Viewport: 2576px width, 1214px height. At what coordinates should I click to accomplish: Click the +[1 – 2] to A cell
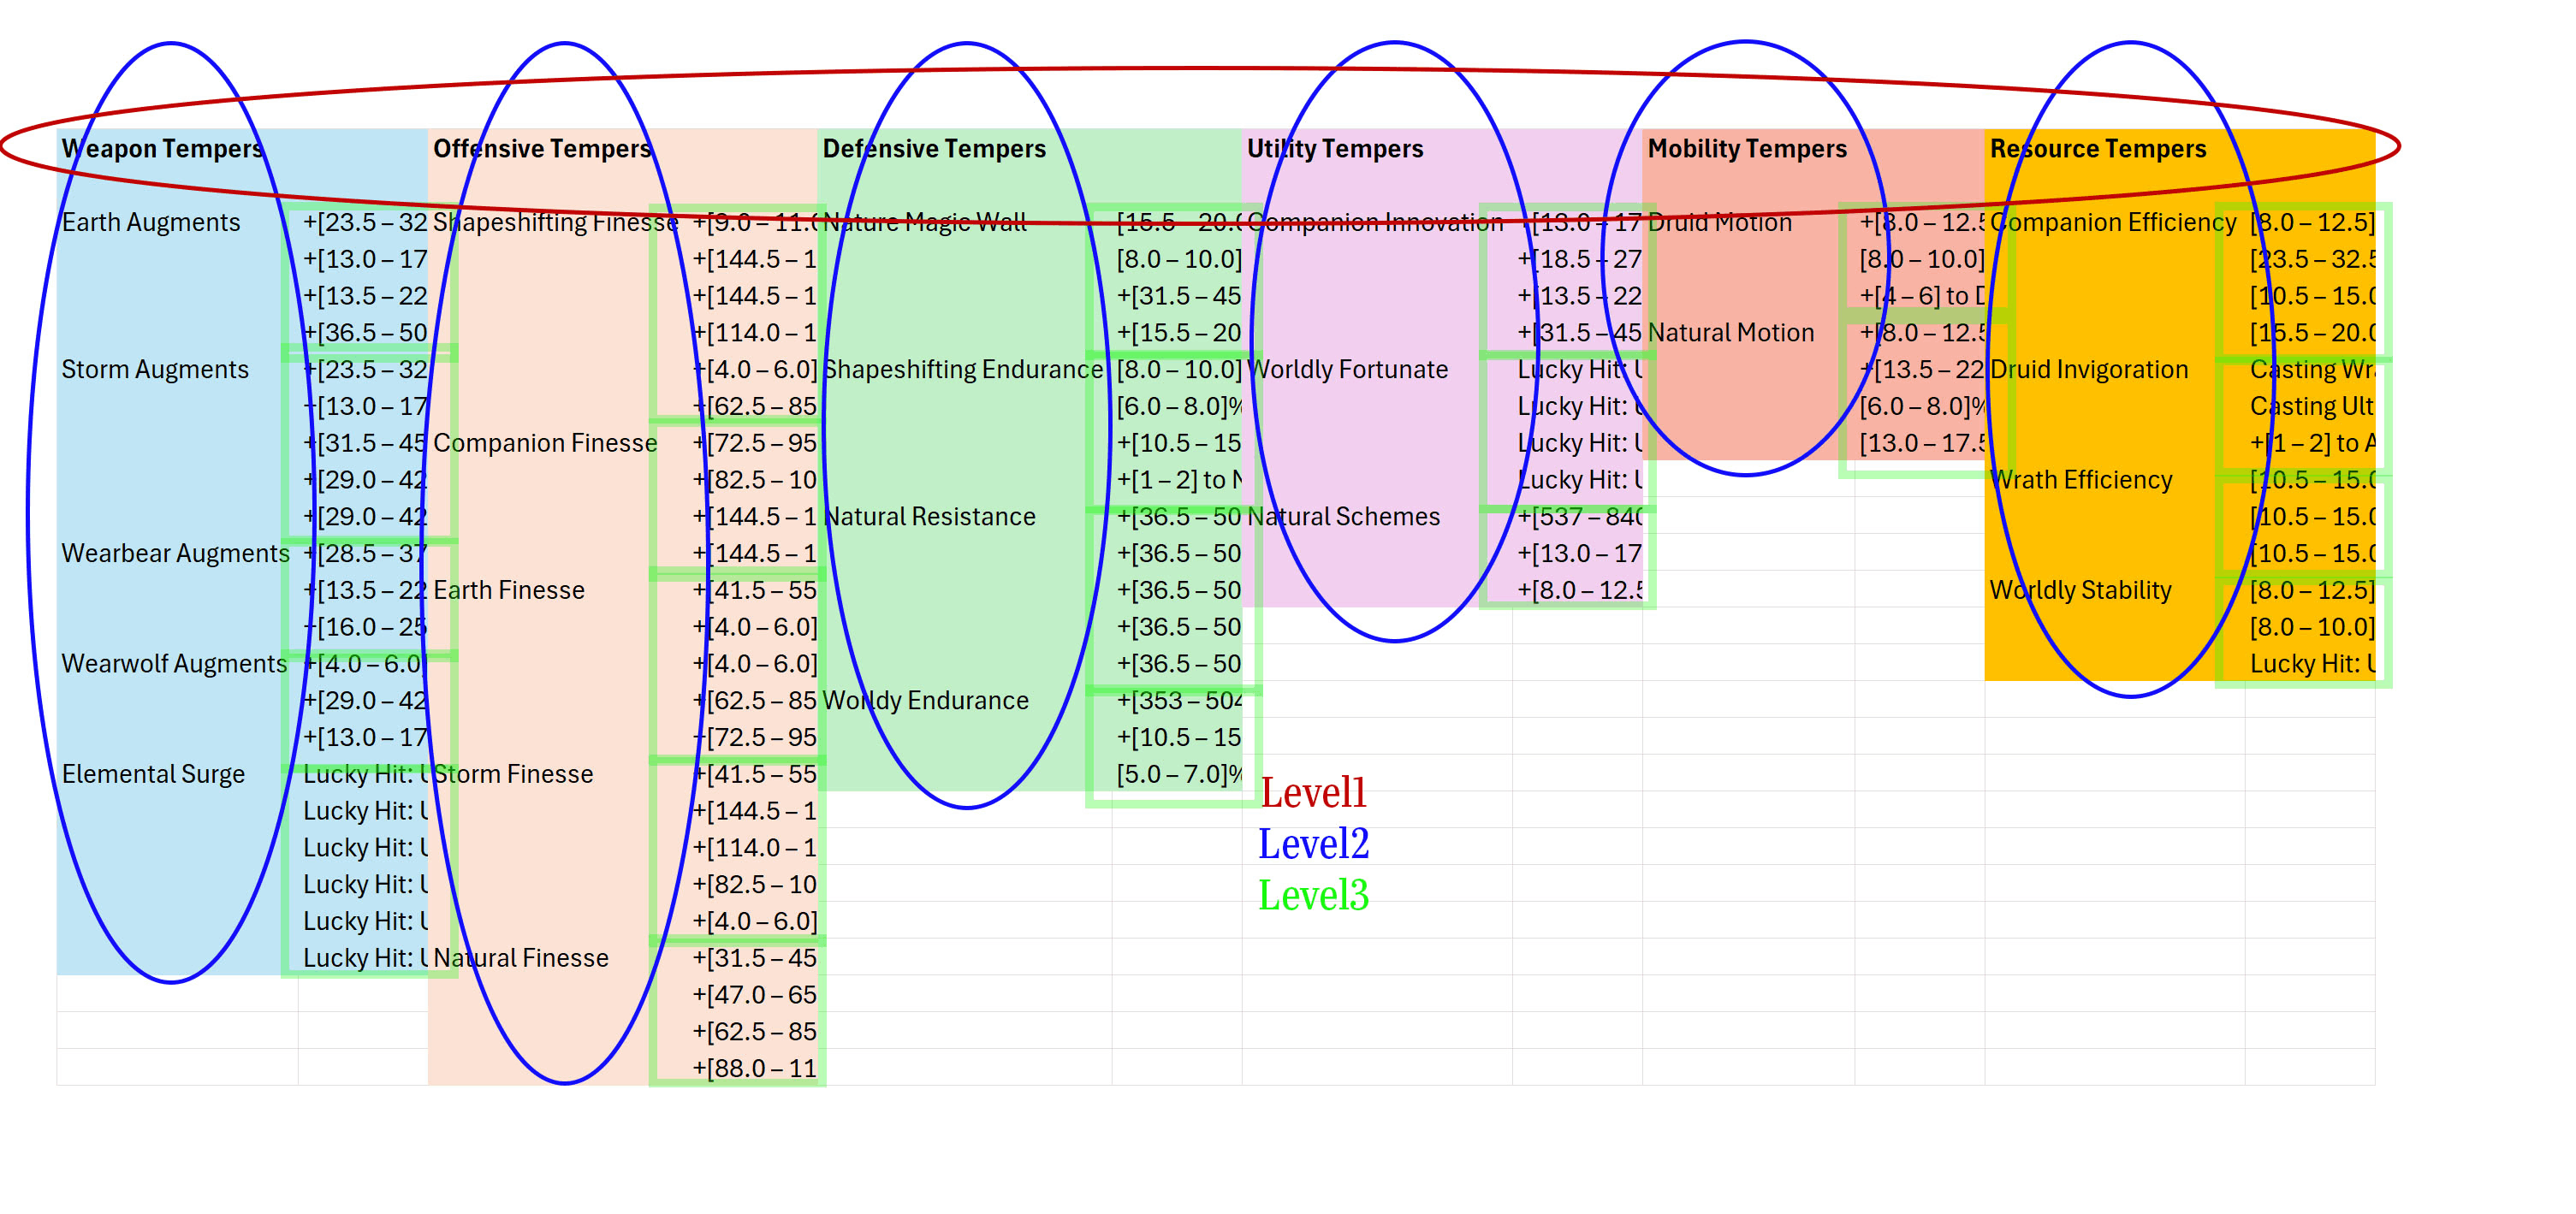tap(2310, 443)
